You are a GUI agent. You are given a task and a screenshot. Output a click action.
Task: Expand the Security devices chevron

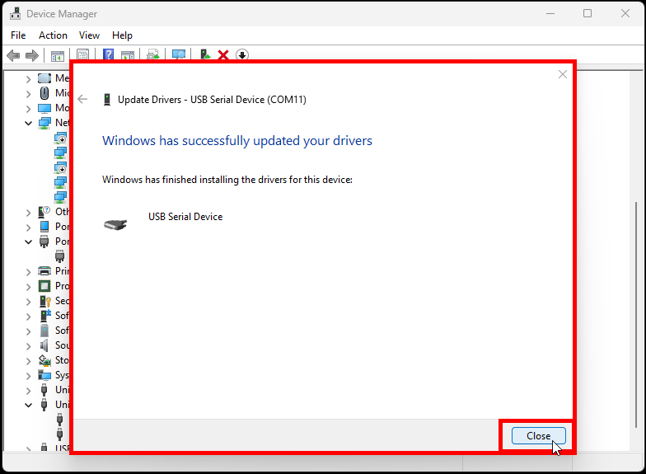coord(28,302)
